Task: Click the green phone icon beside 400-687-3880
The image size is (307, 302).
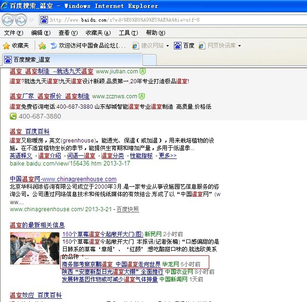Action: coord(13,116)
